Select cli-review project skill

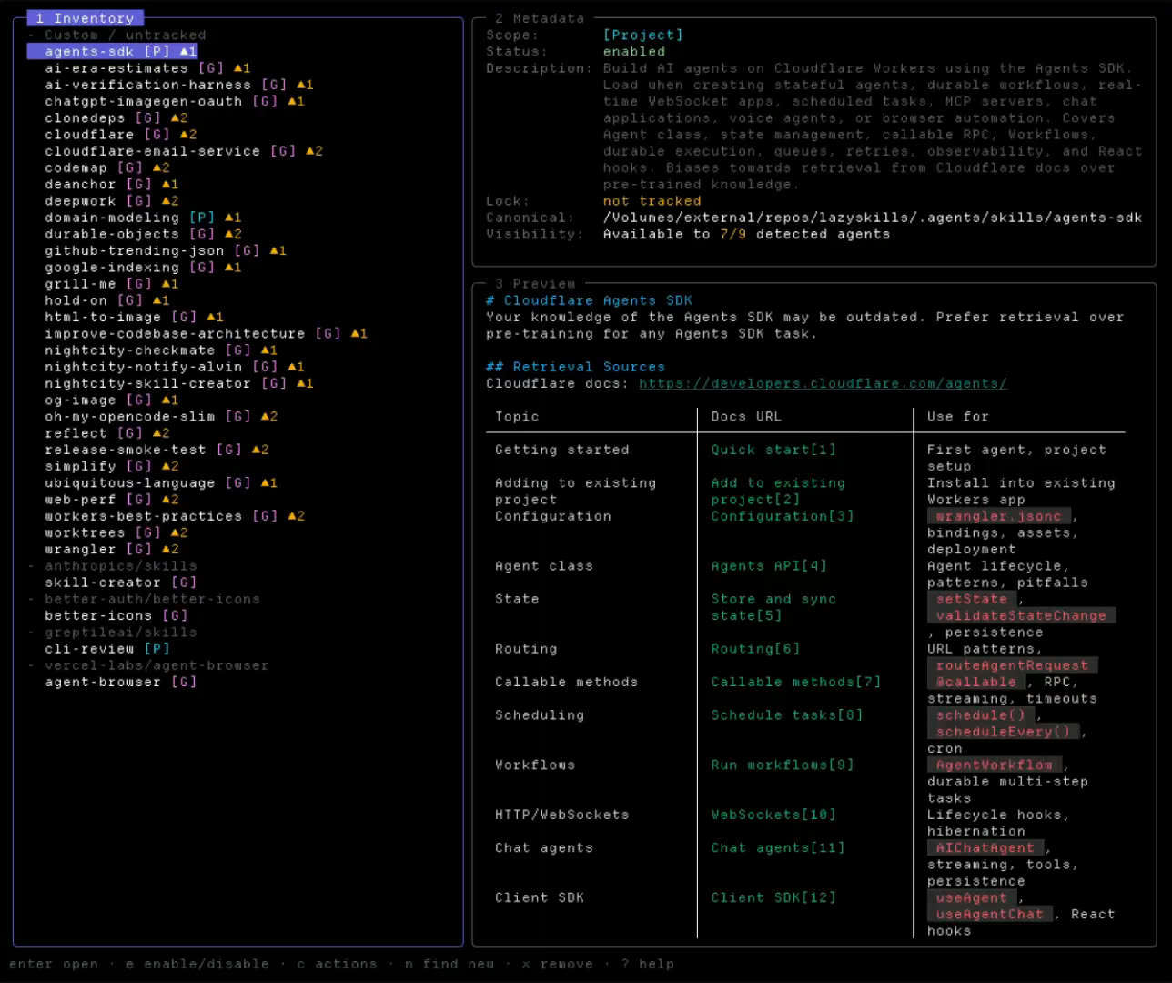pos(107,649)
